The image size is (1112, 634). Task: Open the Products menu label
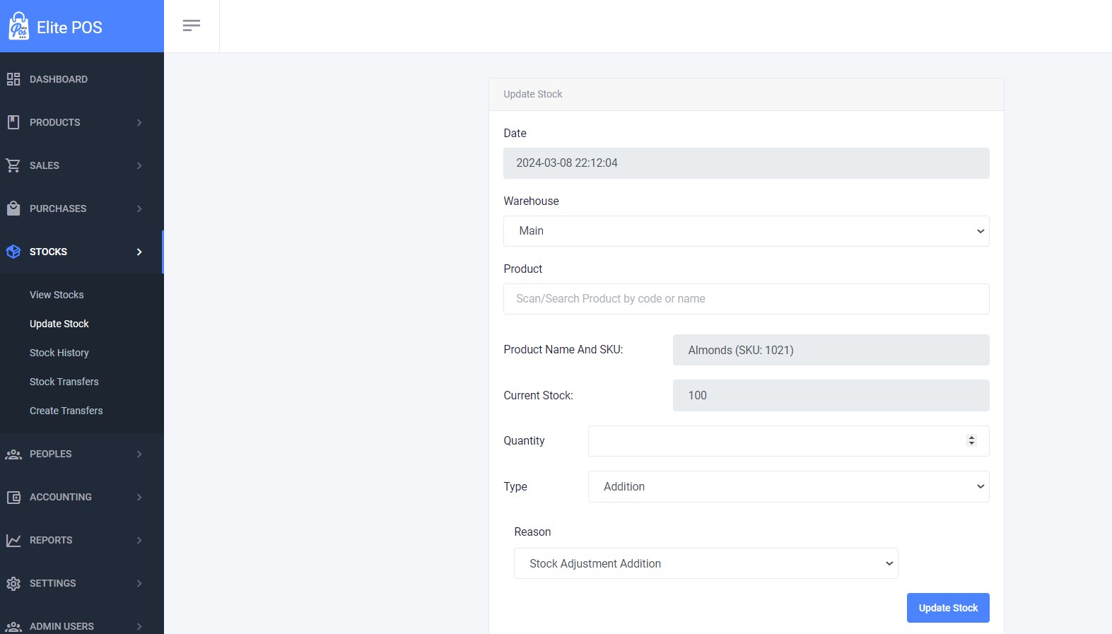coord(55,122)
